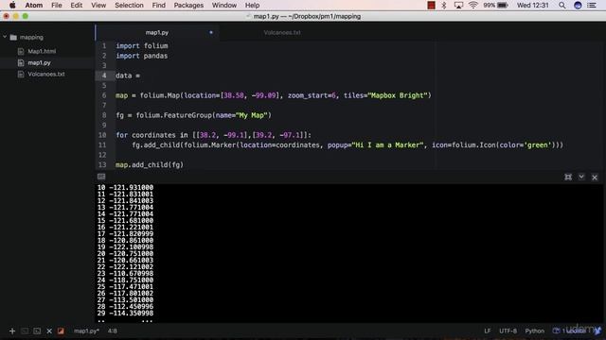Click terminal output row 10 -121.931000
The width and height of the screenshot is (606, 340).
[125, 187]
